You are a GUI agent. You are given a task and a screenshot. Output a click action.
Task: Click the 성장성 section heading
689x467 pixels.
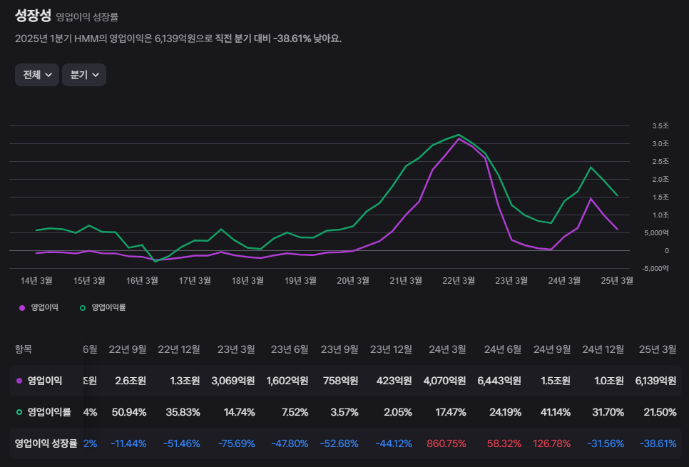[x=33, y=16]
